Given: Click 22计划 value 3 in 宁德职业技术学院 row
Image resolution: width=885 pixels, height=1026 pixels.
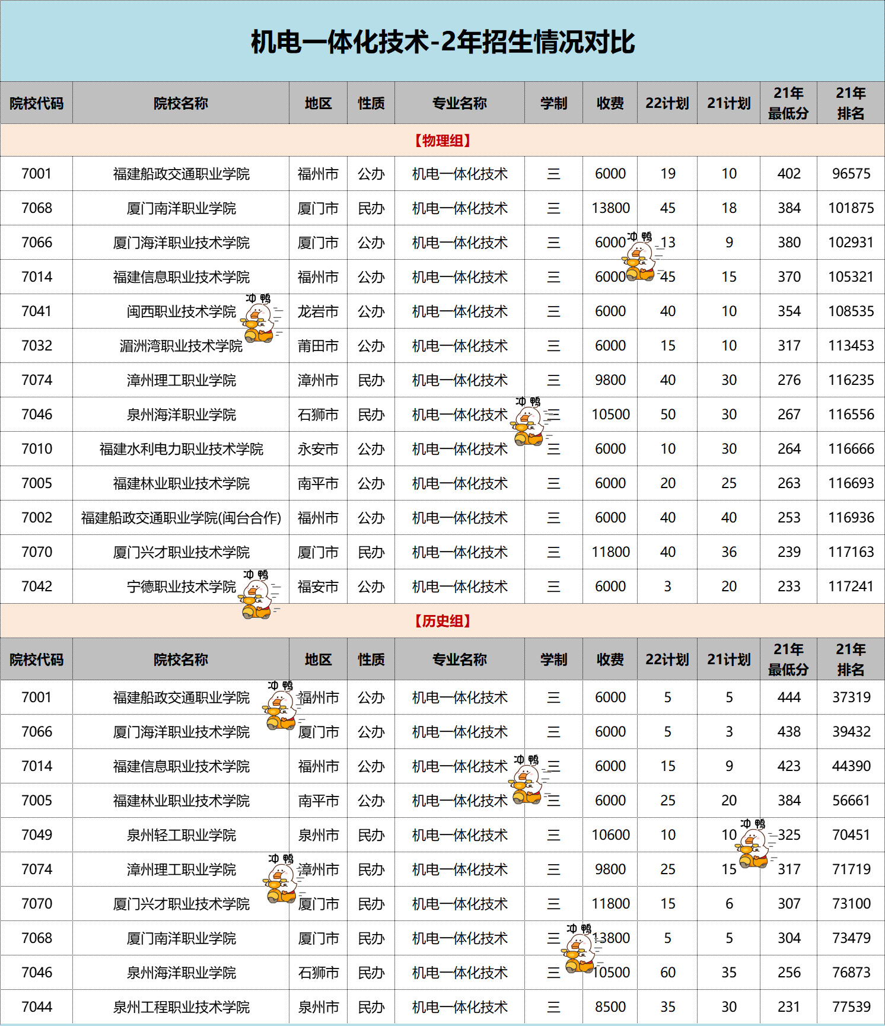Looking at the screenshot, I should [668, 587].
